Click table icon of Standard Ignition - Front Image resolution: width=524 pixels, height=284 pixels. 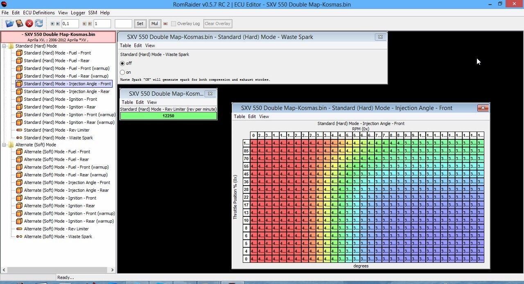tap(19, 99)
